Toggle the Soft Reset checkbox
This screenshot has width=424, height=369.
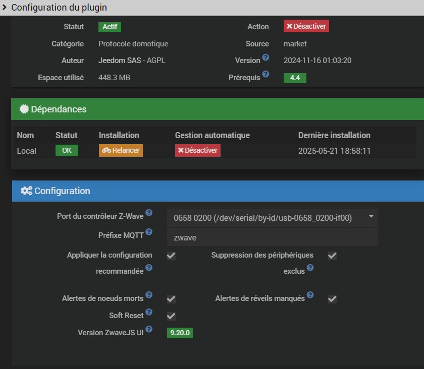coord(171,316)
